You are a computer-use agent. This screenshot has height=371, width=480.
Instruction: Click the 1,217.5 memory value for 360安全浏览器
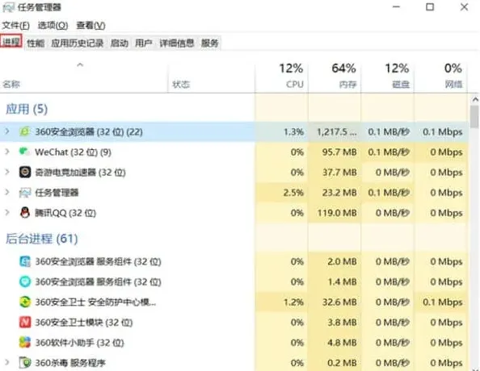tap(337, 131)
